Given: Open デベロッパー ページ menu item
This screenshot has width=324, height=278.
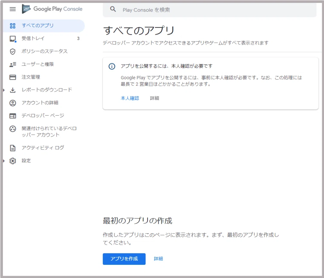Looking at the screenshot, I should pos(43,116).
